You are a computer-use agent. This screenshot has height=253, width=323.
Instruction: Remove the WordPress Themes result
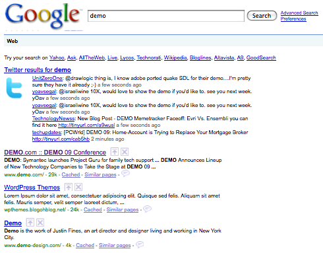coord(78,187)
